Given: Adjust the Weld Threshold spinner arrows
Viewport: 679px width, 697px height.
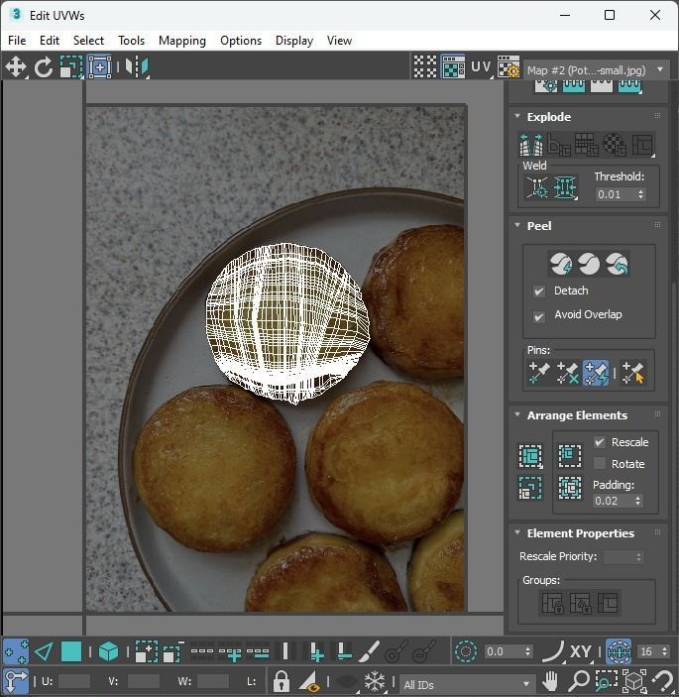Looking at the screenshot, I should 640,194.
